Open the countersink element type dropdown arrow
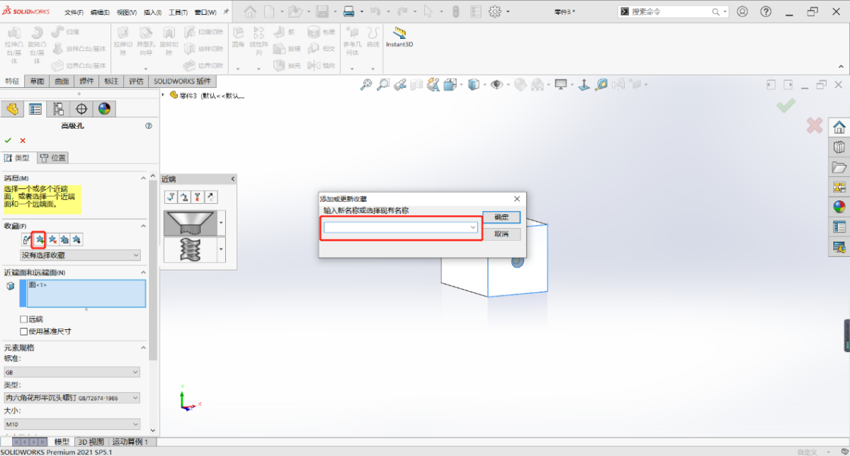 (x=222, y=223)
